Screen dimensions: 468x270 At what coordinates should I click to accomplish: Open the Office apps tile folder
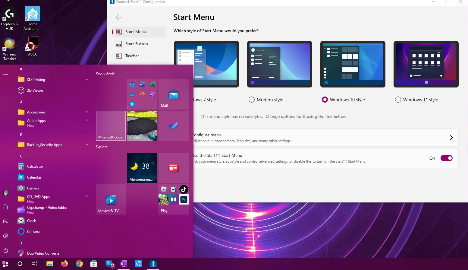point(142,94)
